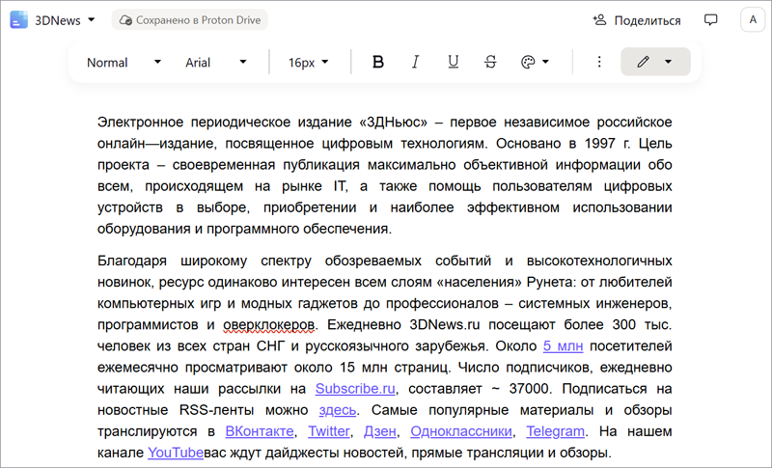Open the three-dot more options menu
The image size is (772, 468).
tap(598, 62)
